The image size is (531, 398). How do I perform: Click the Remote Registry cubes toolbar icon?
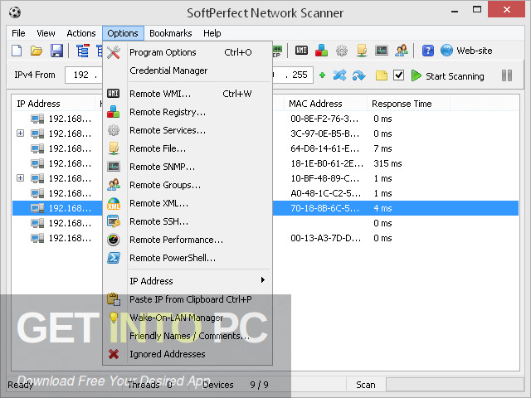[x=321, y=51]
